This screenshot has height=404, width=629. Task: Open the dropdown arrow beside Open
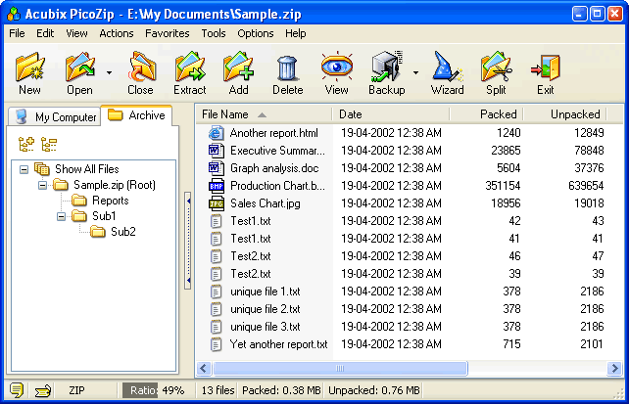109,72
